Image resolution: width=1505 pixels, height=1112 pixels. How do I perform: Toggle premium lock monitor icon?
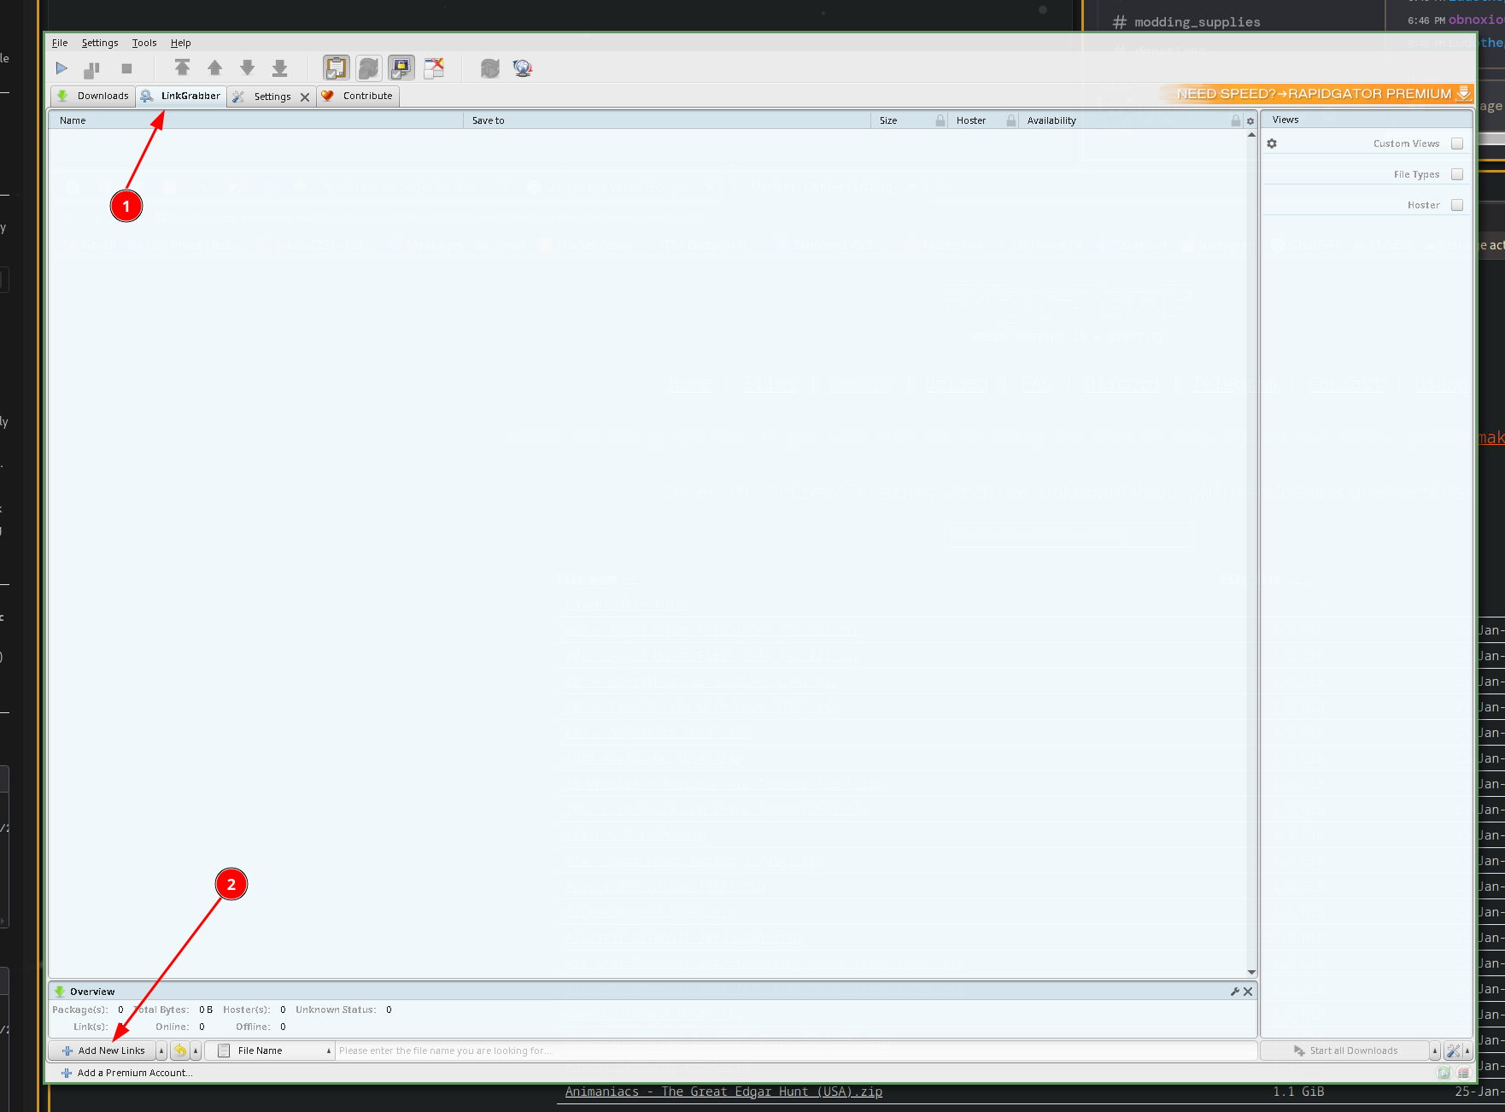401,68
